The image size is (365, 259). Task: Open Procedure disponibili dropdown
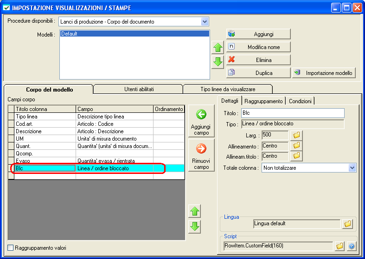(x=205, y=22)
